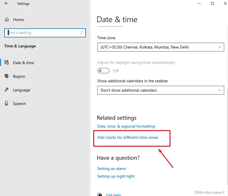Select the Speech microphone icon
Image resolution: width=228 pixels, height=196 pixels.
click(6, 104)
